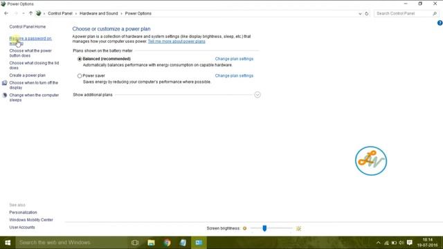
Task: Open the recent locations dropdown arrow
Action: click(x=24, y=14)
